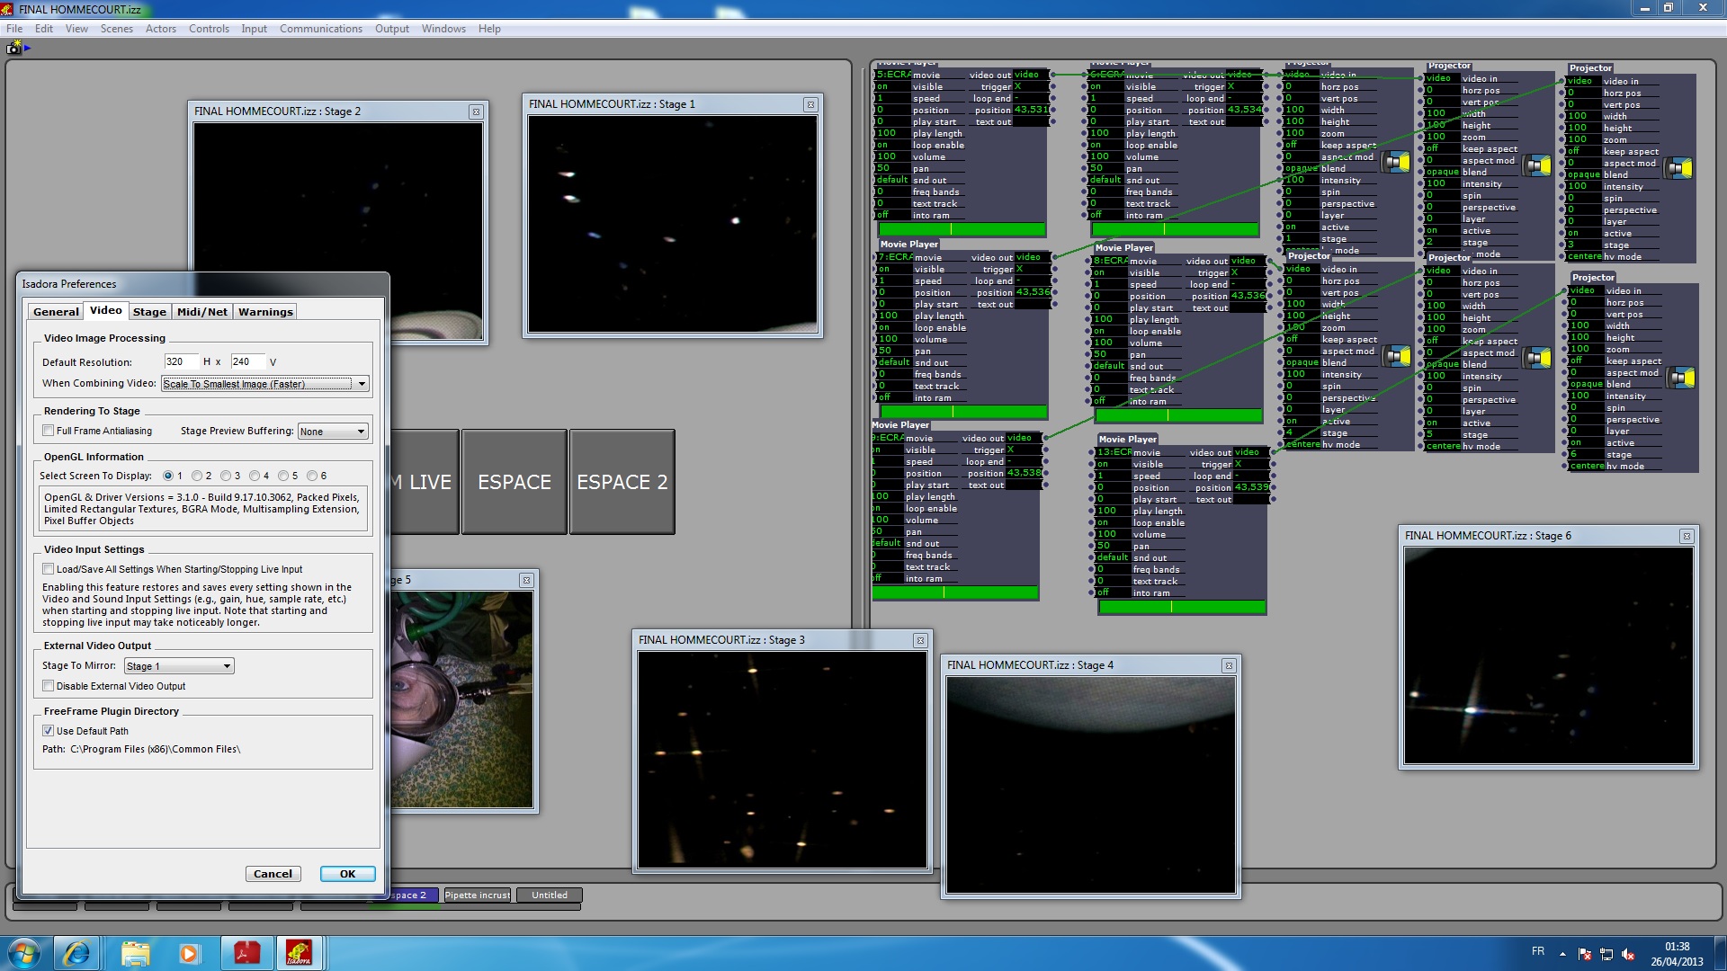Open Windows Media Player from the taskbar

coord(188,952)
